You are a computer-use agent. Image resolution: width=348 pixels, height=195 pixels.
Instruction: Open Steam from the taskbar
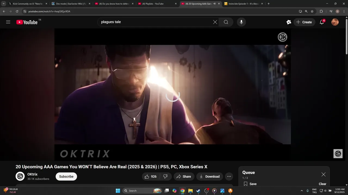(198, 191)
